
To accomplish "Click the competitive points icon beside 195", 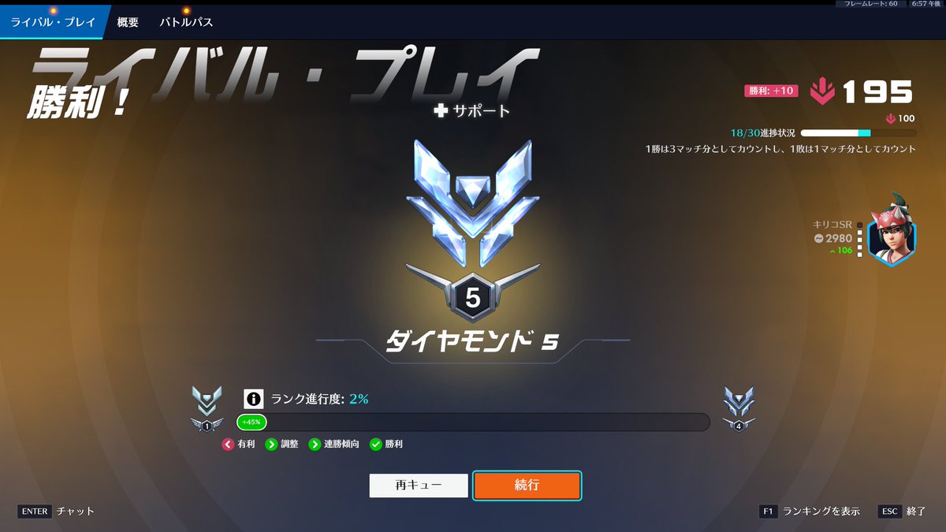I will coord(821,92).
